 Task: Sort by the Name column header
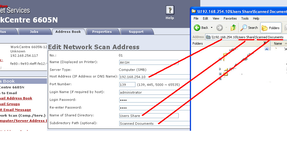click(x=278, y=43)
